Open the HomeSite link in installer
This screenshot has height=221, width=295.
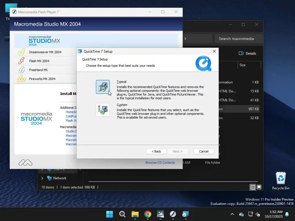(x=71, y=112)
